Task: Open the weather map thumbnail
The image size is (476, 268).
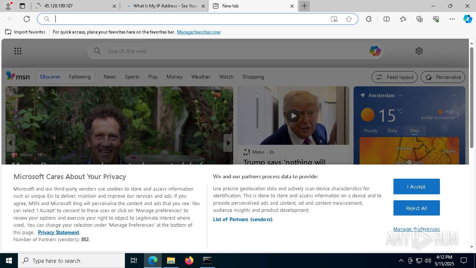Action: click(x=409, y=151)
